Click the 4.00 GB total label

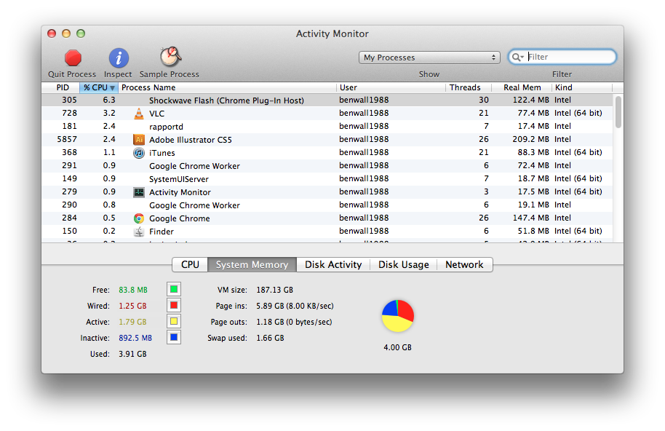[397, 347]
